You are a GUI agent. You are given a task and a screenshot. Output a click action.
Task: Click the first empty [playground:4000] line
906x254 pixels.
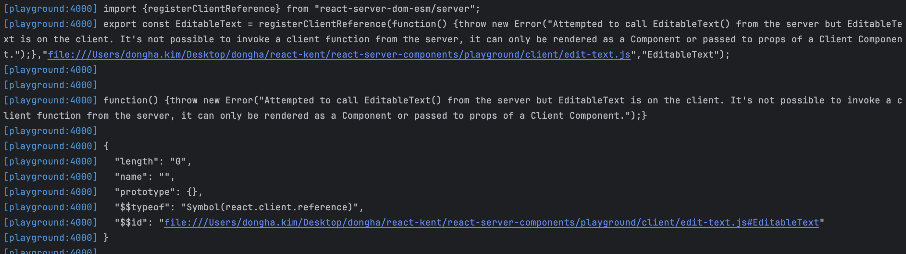[50, 70]
